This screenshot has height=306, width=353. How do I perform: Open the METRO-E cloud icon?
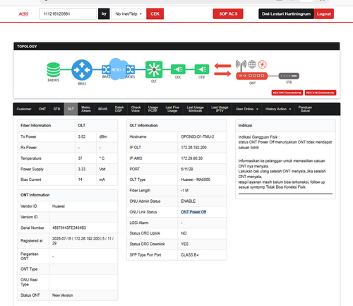click(x=119, y=69)
